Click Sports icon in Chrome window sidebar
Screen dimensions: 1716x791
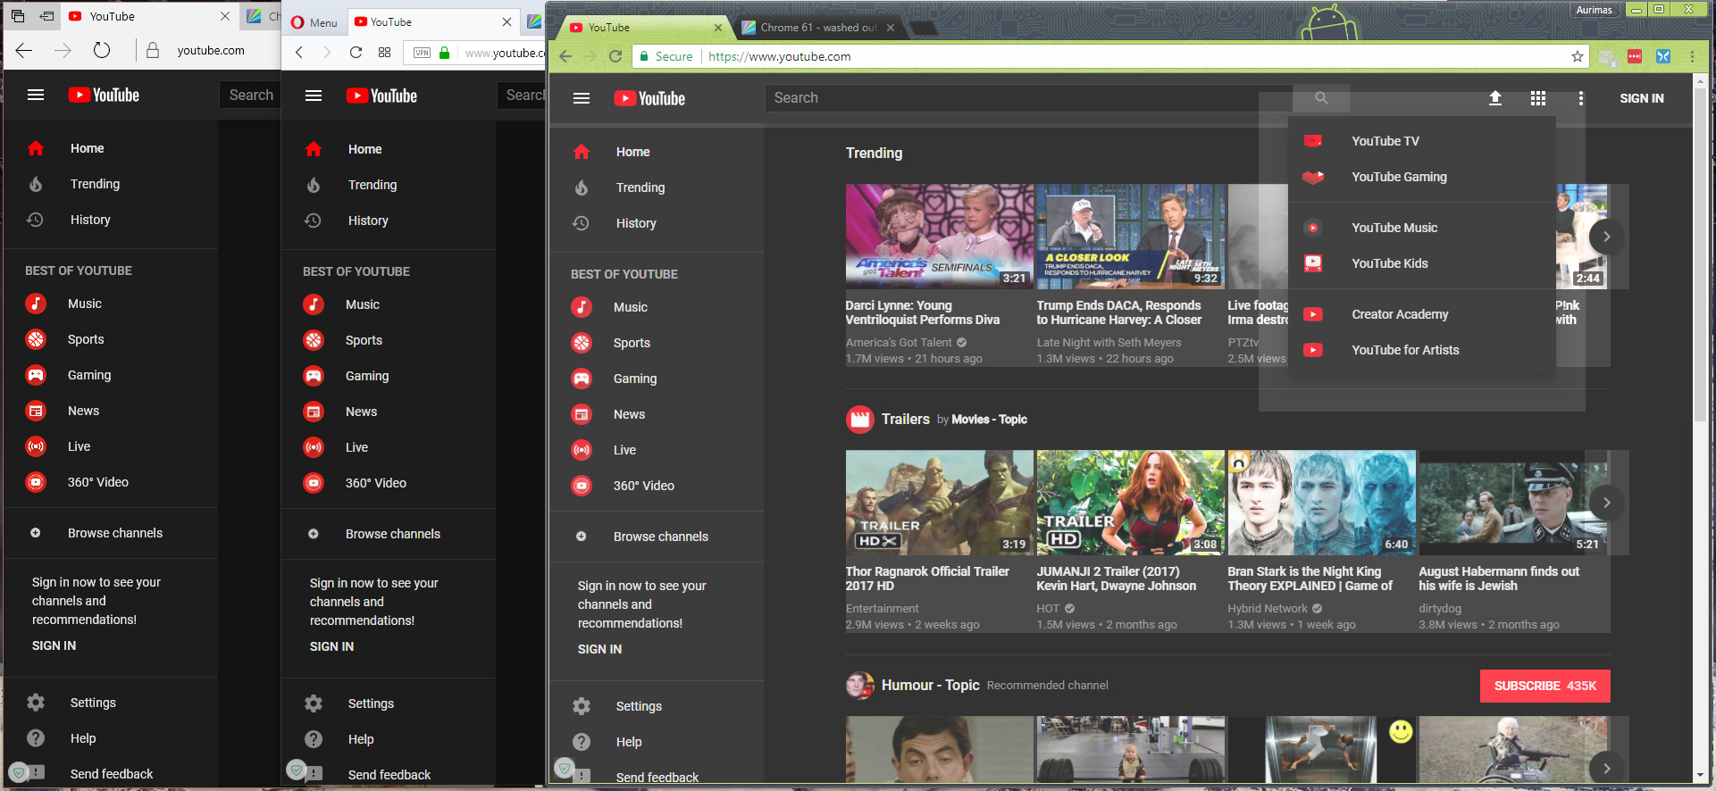coord(582,343)
